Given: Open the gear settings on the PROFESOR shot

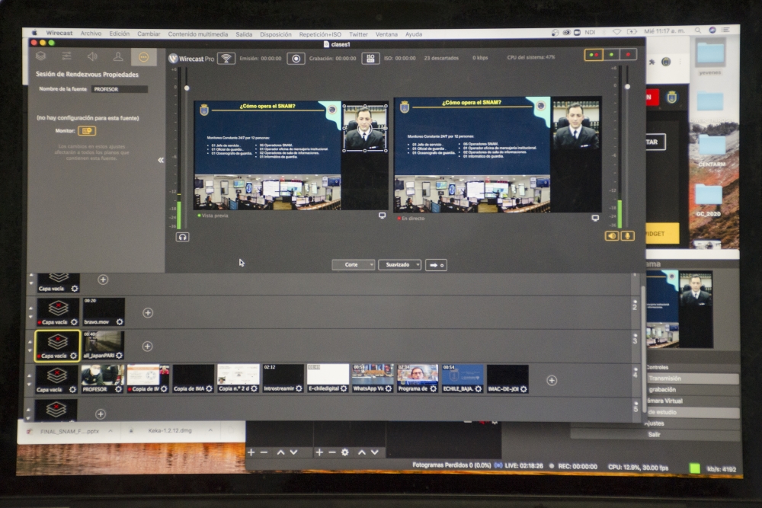Looking at the screenshot, I should point(118,389).
